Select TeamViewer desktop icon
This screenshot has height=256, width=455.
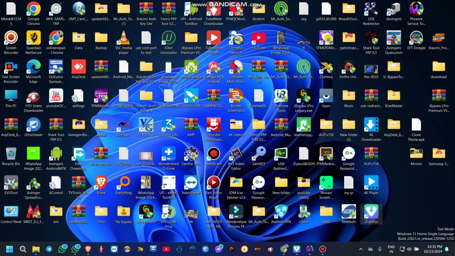pos(191,186)
